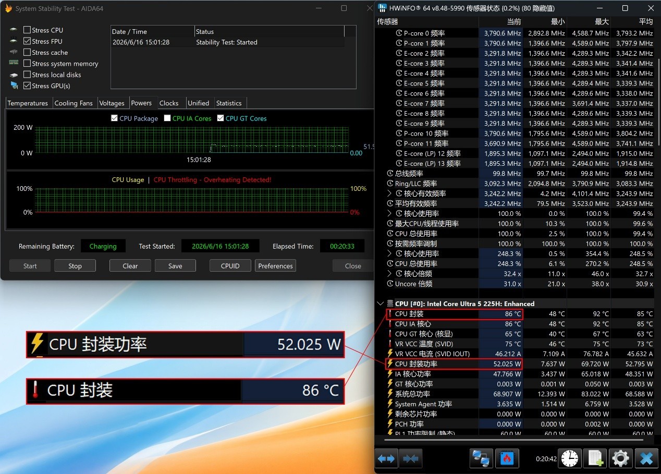This screenshot has width=661, height=474.
Task: Open the Voltages tab
Action: point(112,103)
